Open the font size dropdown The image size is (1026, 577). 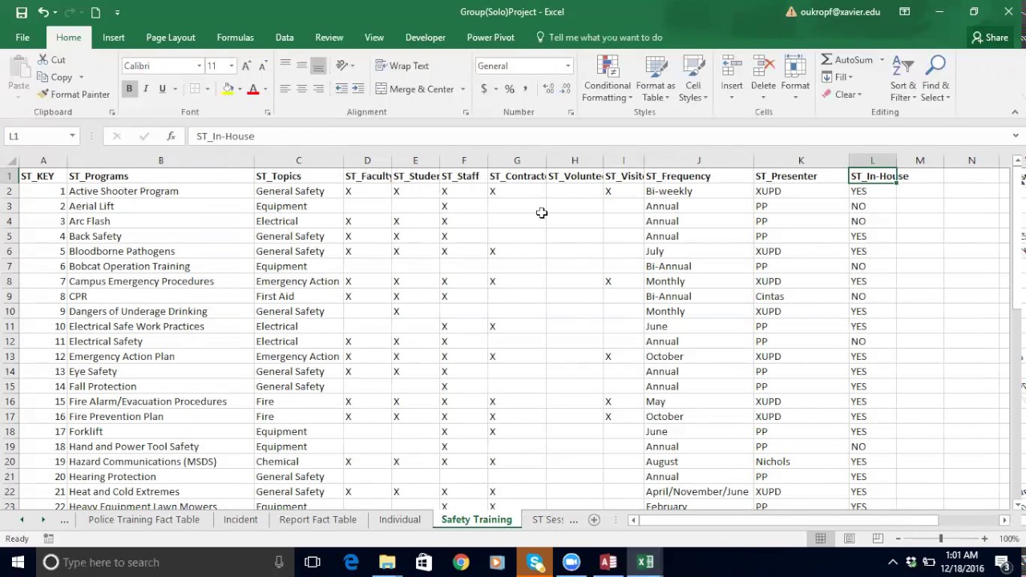232,66
